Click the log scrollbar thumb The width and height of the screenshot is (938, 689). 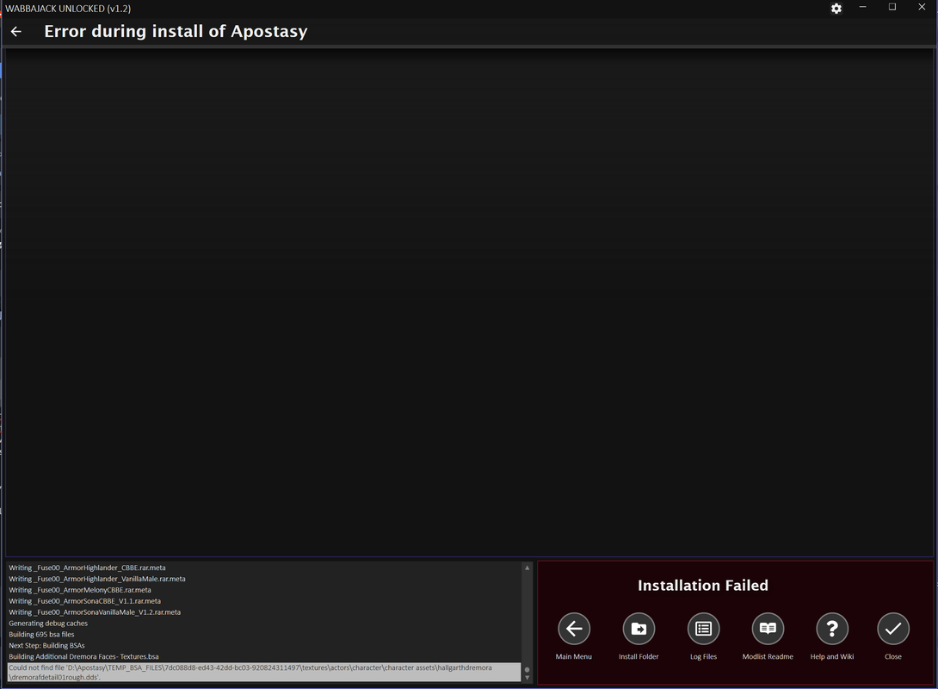527,670
